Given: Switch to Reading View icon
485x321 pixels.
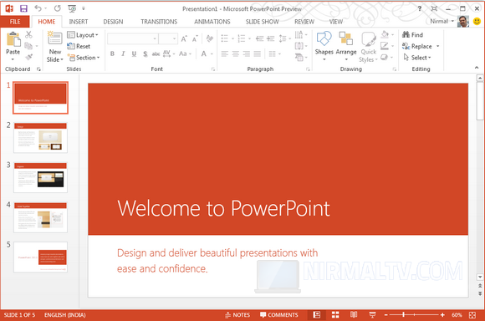Looking at the screenshot, I should pyautogui.click(x=354, y=315).
